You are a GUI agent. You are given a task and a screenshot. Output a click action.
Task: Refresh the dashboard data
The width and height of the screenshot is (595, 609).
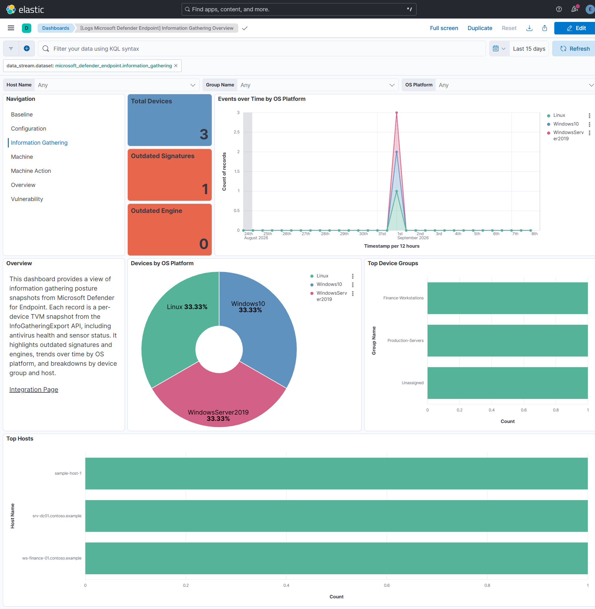click(574, 49)
